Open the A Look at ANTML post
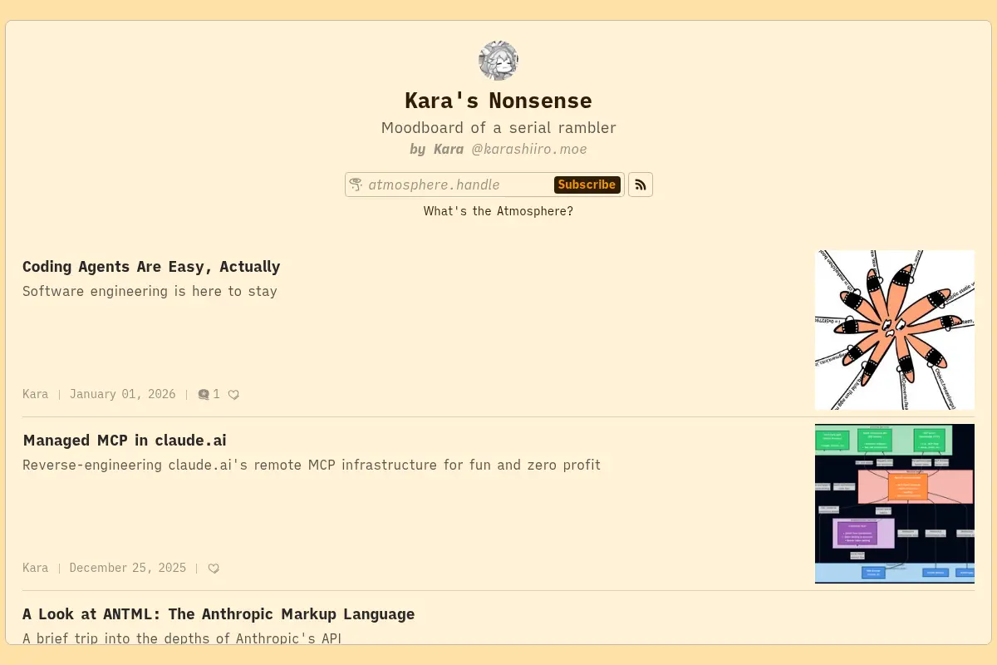This screenshot has width=997, height=665. [219, 614]
